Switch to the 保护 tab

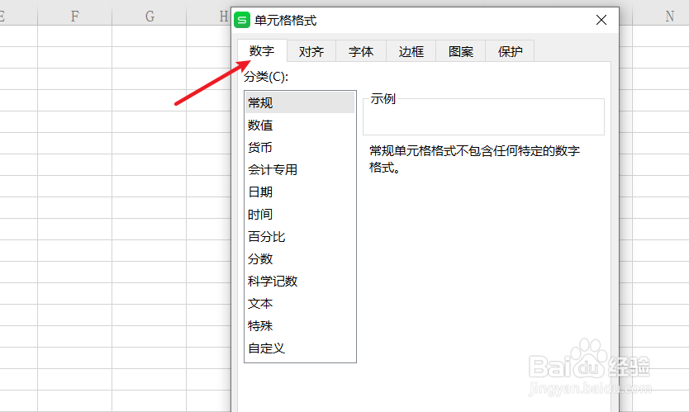pos(511,51)
